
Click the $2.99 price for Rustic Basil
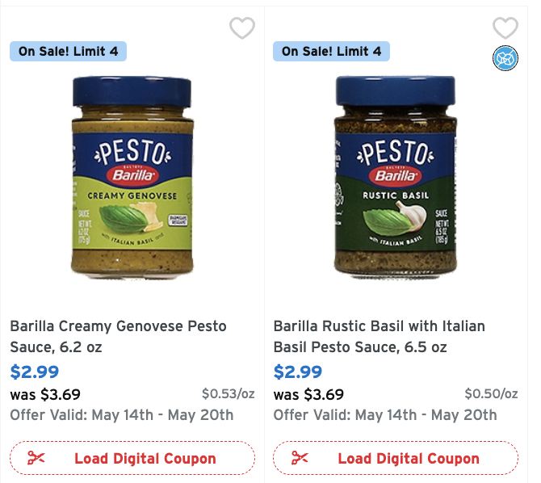(x=298, y=372)
